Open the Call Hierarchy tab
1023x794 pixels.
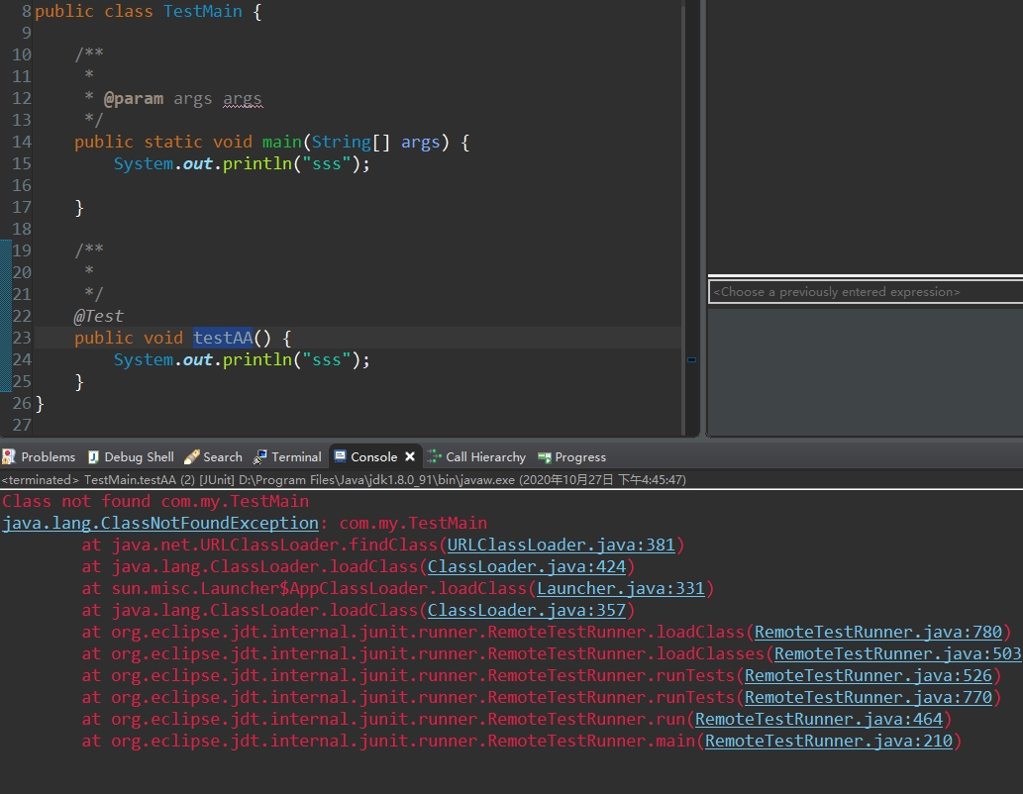pos(477,456)
